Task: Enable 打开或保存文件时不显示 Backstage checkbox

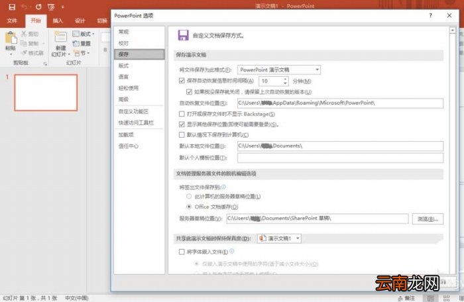Action: tap(182, 114)
